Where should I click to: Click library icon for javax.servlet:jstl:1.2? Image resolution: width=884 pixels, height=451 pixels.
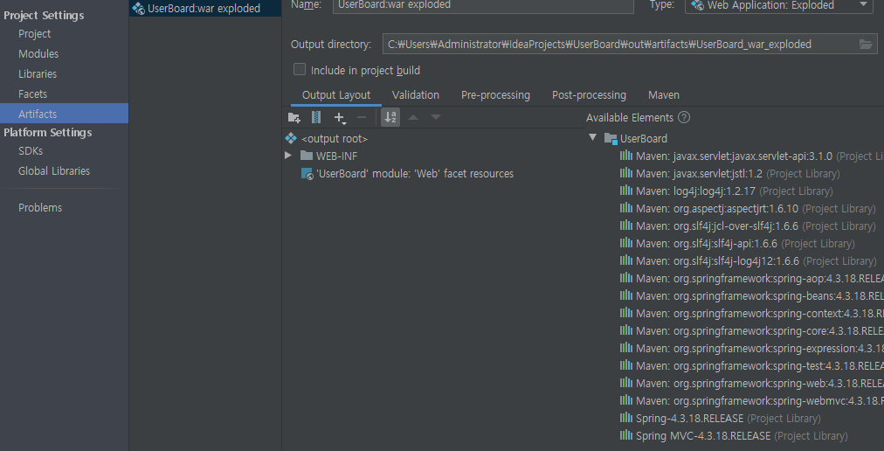(x=625, y=173)
